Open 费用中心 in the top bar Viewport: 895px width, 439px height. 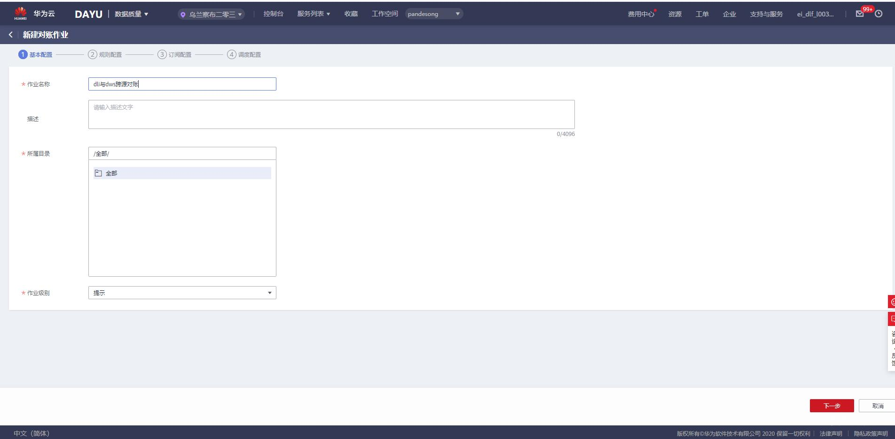pos(641,14)
